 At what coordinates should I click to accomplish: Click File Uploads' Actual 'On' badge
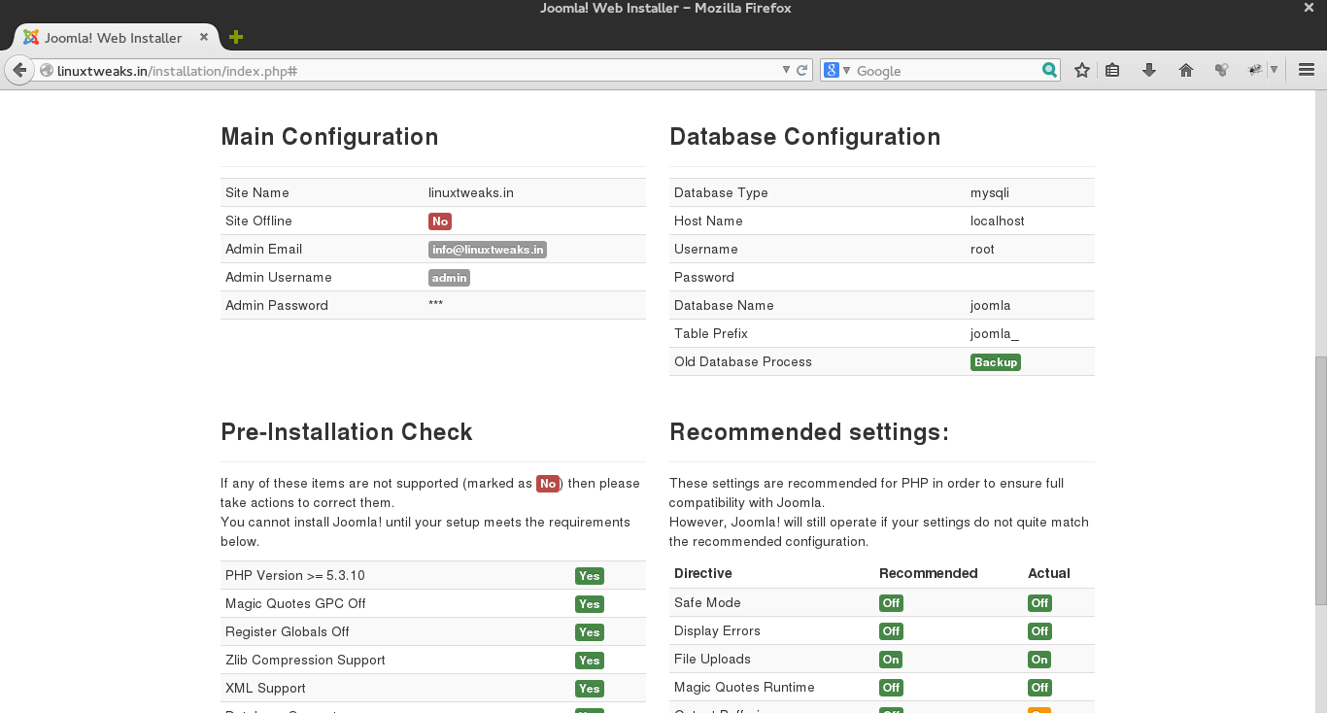point(1039,660)
